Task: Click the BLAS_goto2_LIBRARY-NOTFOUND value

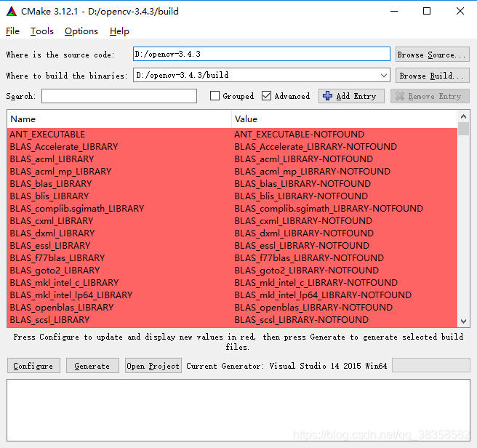Action: pos(306,271)
